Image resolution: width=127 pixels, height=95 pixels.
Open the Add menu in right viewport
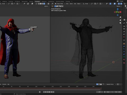click(75, 4)
